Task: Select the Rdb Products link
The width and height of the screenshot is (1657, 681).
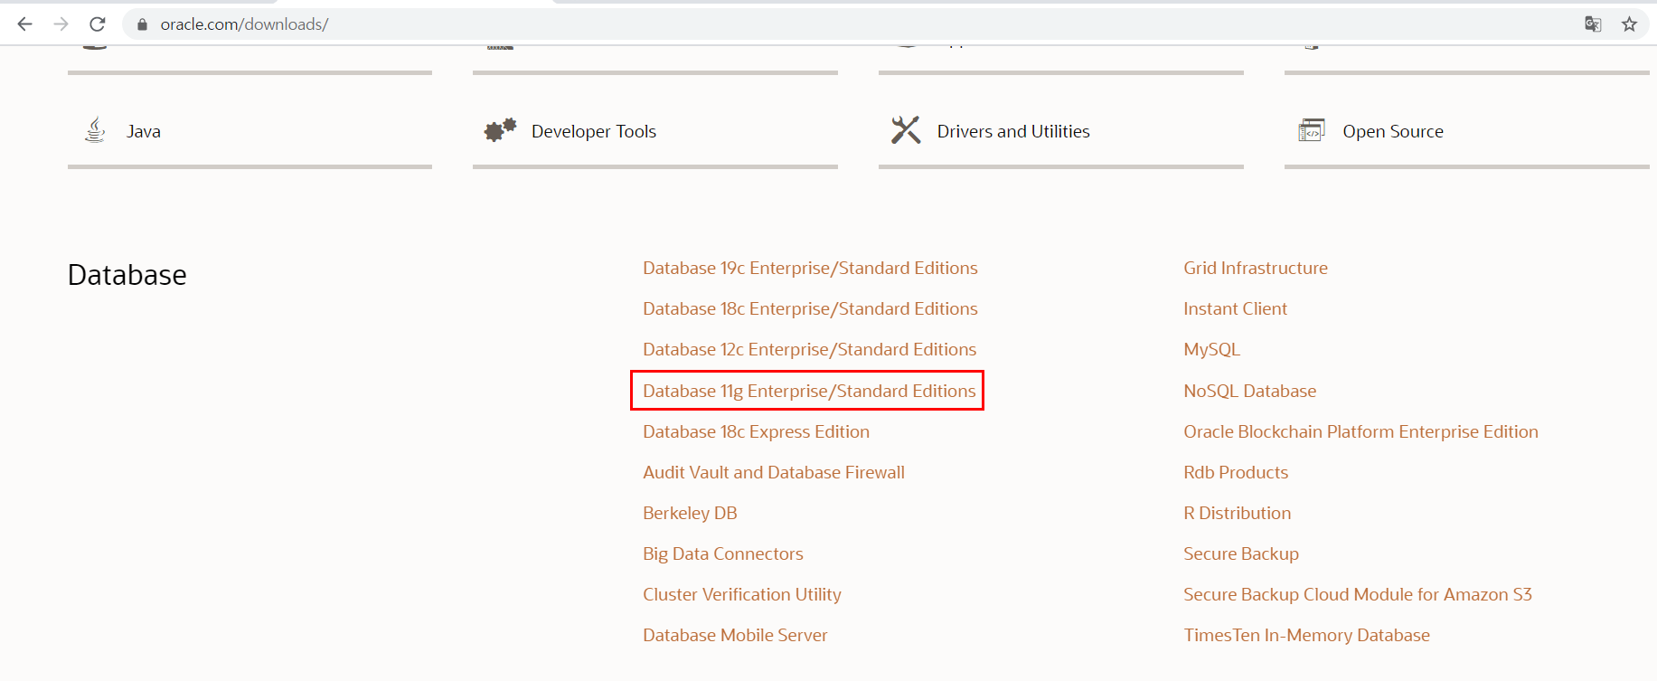Action: pyautogui.click(x=1236, y=473)
